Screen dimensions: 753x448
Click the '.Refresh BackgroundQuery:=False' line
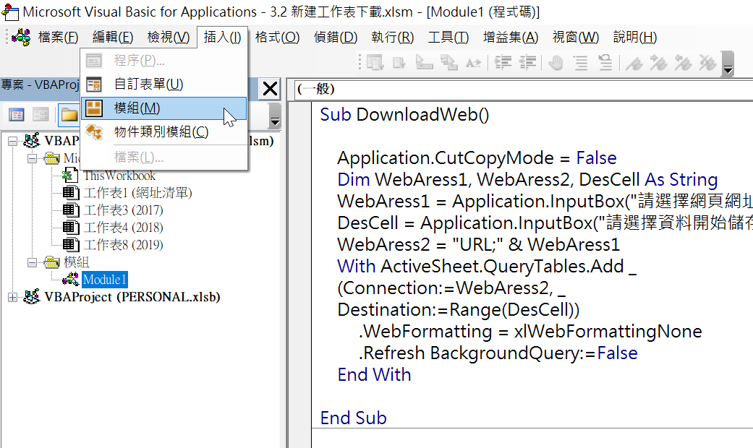(x=498, y=353)
